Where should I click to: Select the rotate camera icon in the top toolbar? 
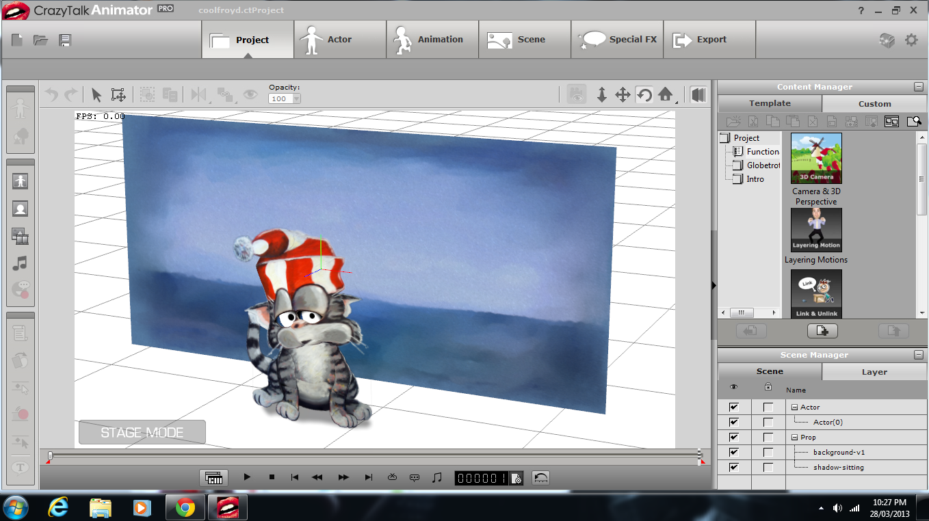pos(643,94)
